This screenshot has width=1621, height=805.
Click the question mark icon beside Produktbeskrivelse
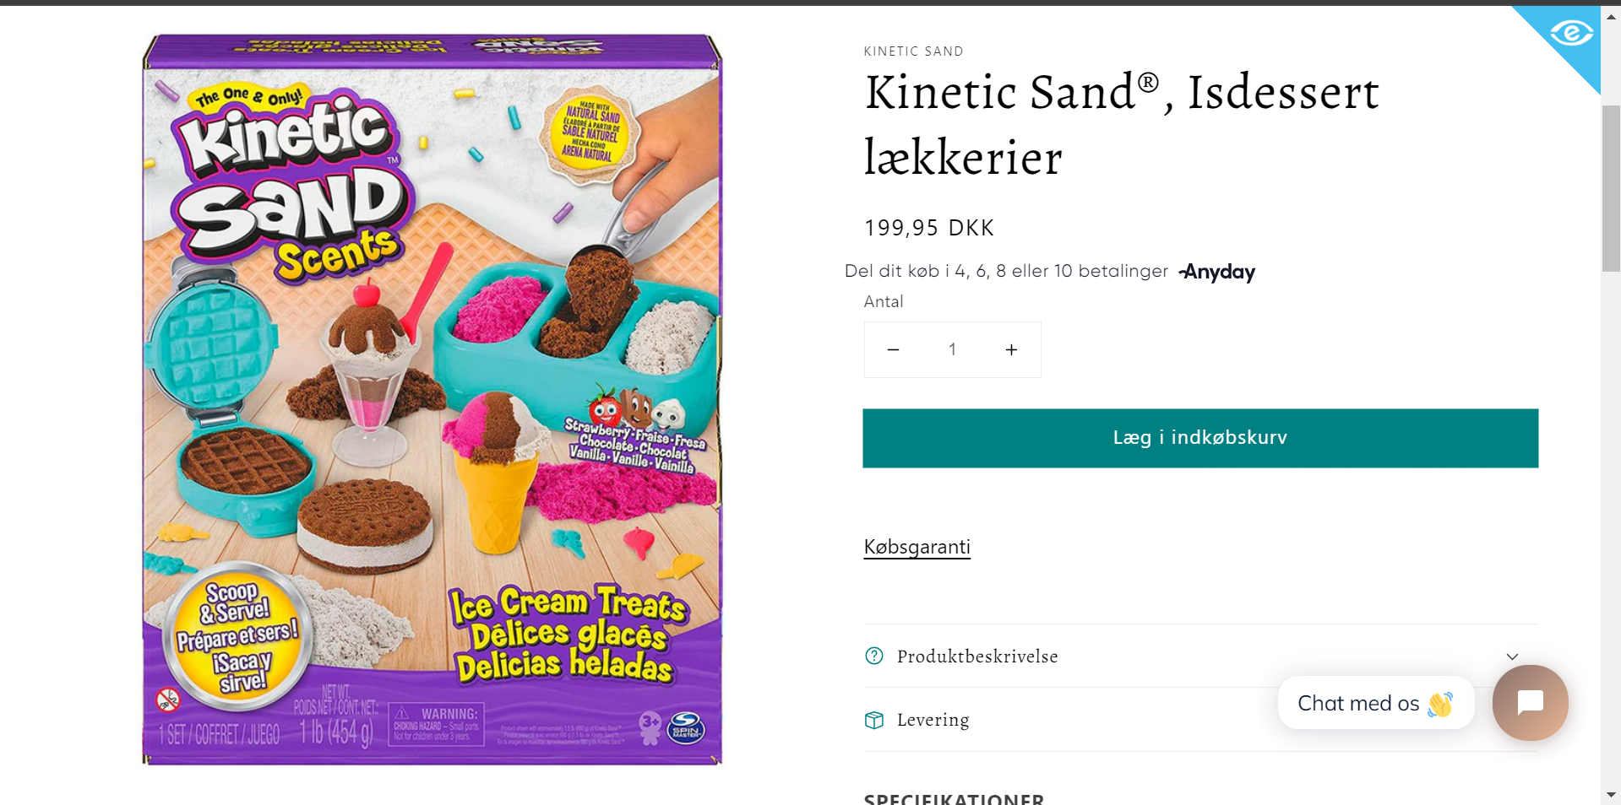tap(874, 656)
